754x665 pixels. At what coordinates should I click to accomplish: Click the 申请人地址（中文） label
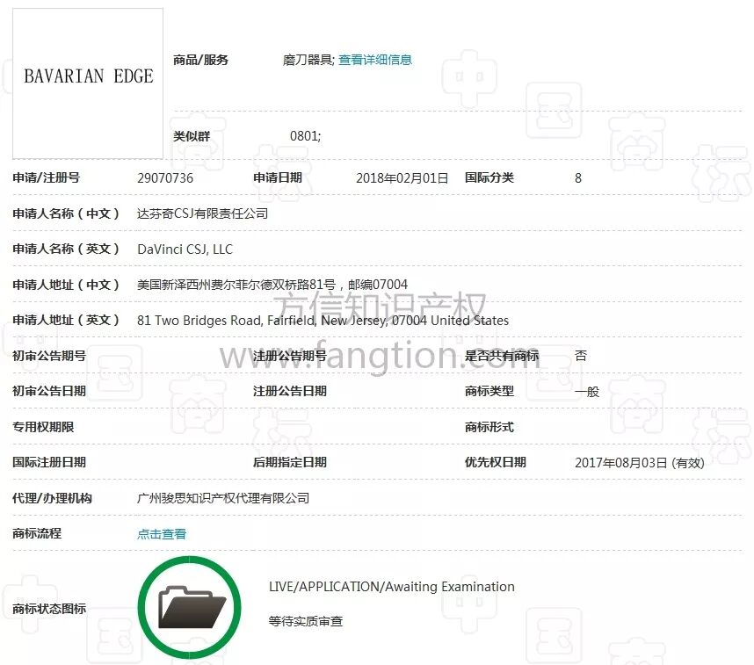(66, 285)
